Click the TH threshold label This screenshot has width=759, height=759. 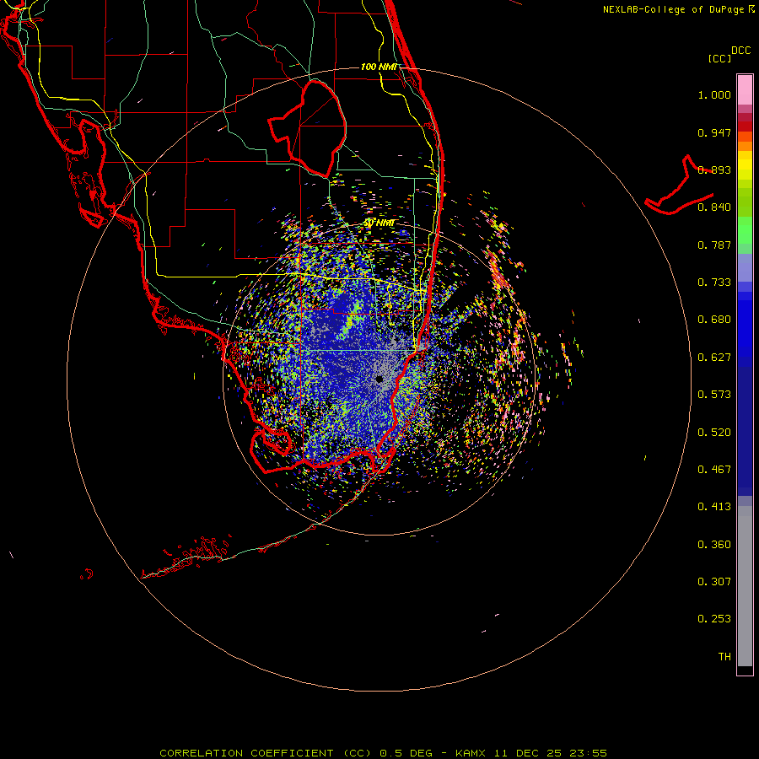724,657
